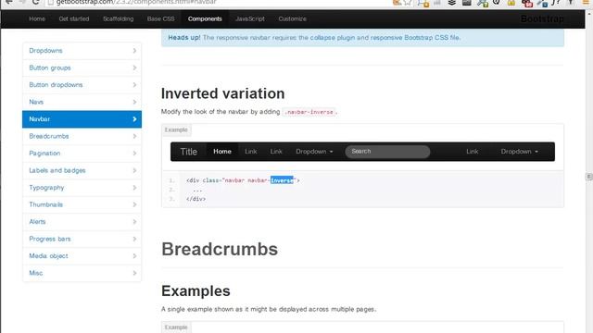Click the browser back arrow
Viewport: 593px width, 333px height.
click(8, 2)
